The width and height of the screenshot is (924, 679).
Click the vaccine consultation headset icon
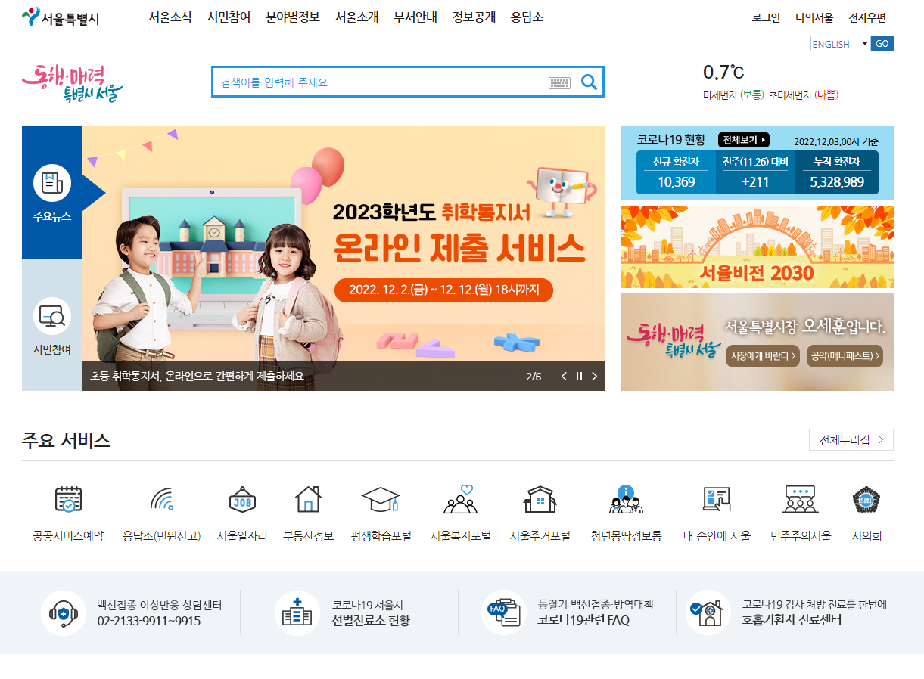pos(64,612)
